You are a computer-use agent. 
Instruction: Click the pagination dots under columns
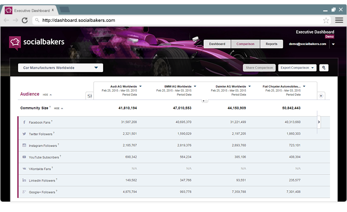point(205,101)
